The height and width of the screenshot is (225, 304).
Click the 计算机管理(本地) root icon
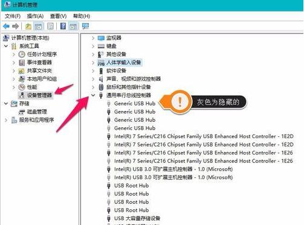click(x=6, y=38)
